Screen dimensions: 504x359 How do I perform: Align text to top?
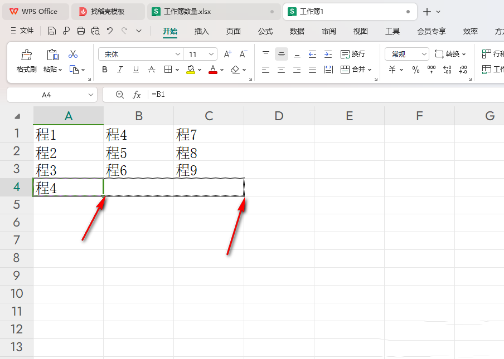tap(266, 54)
